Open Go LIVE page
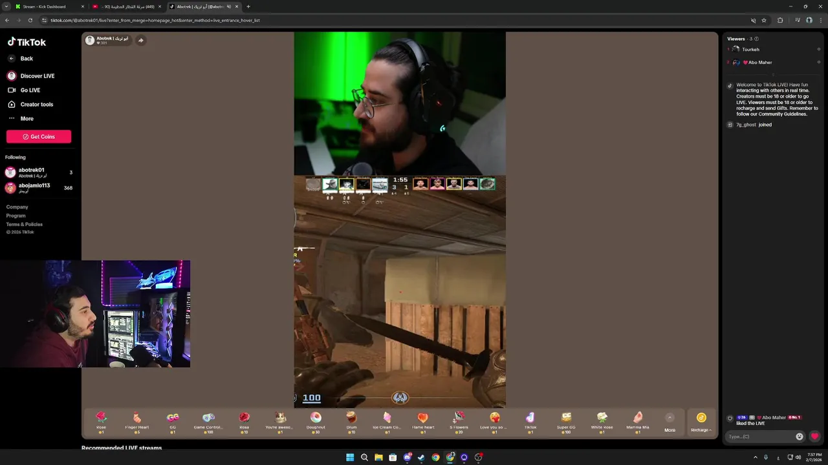828x465 pixels. point(24,90)
